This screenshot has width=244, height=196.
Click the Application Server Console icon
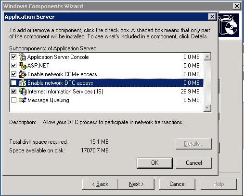22,57
